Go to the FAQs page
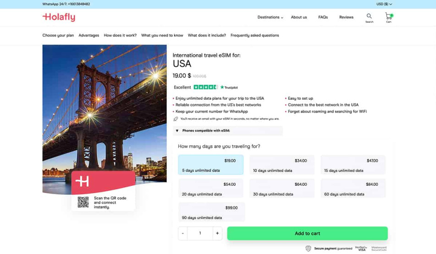Viewport: 436px width, 254px height. click(x=323, y=17)
